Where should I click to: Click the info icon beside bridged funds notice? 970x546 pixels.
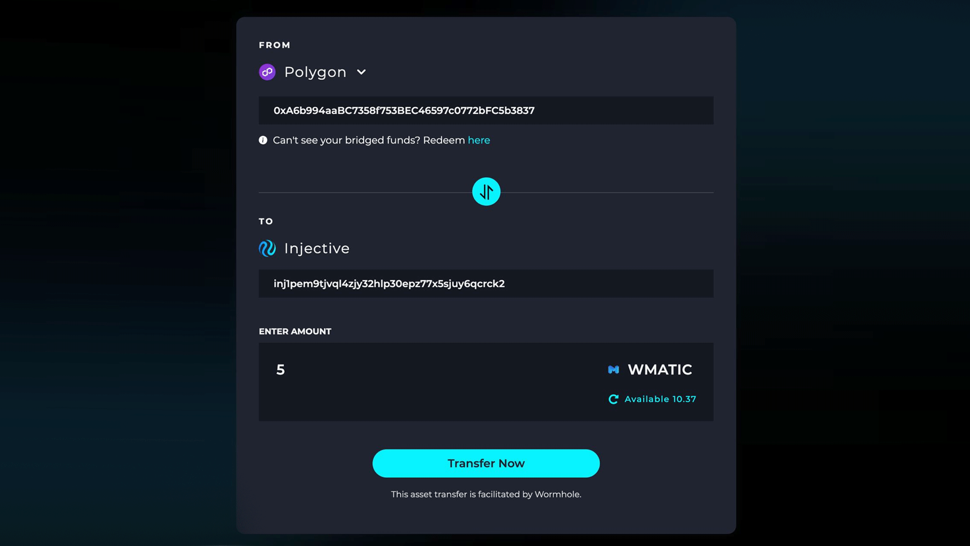pyautogui.click(x=263, y=140)
